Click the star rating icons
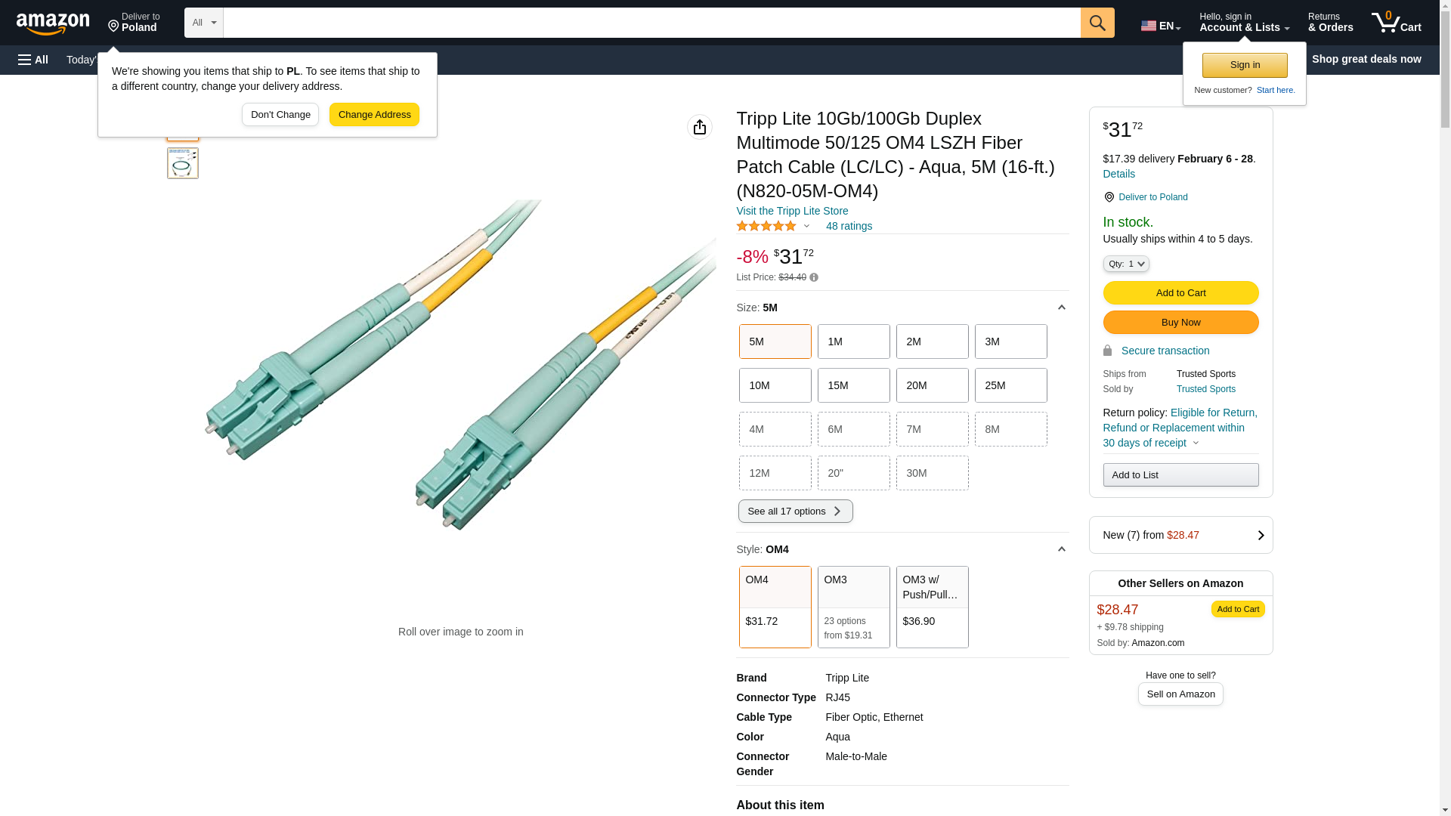1451x816 pixels. [766, 226]
